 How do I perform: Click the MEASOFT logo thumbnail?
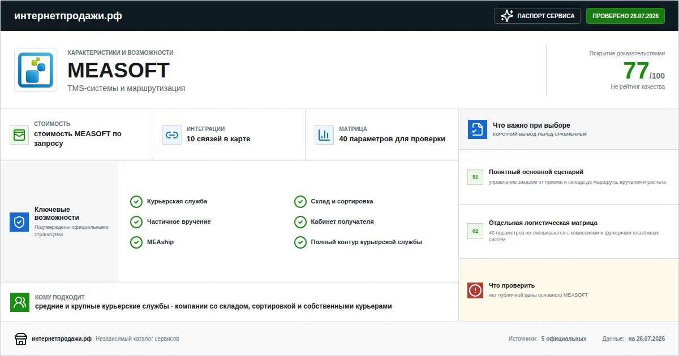pyautogui.click(x=36, y=70)
